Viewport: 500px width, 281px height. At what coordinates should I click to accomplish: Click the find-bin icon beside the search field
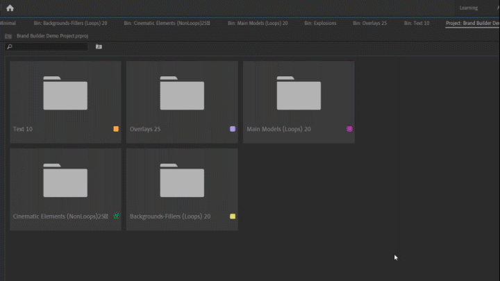[99, 46]
